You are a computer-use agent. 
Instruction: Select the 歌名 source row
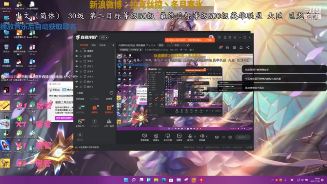pyautogui.click(x=95, y=56)
